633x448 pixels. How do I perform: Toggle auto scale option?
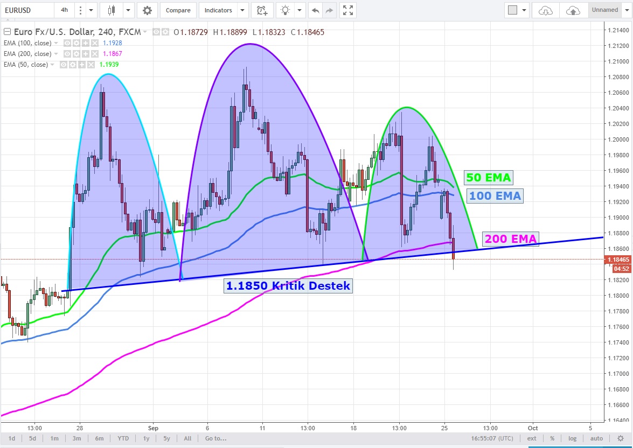click(x=596, y=438)
